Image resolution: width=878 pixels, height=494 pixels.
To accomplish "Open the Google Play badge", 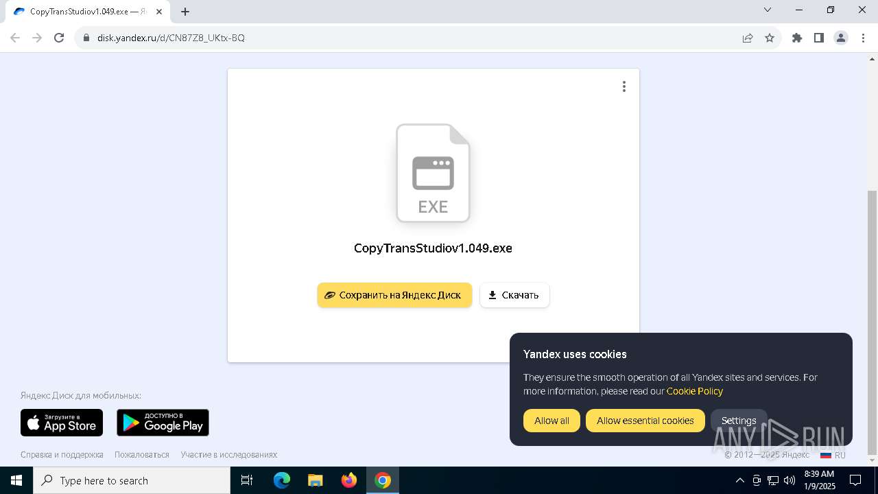I will (163, 423).
